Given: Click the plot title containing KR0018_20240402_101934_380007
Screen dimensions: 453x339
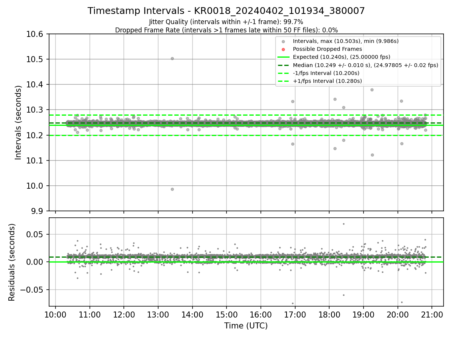Looking at the screenshot, I should point(226,11).
